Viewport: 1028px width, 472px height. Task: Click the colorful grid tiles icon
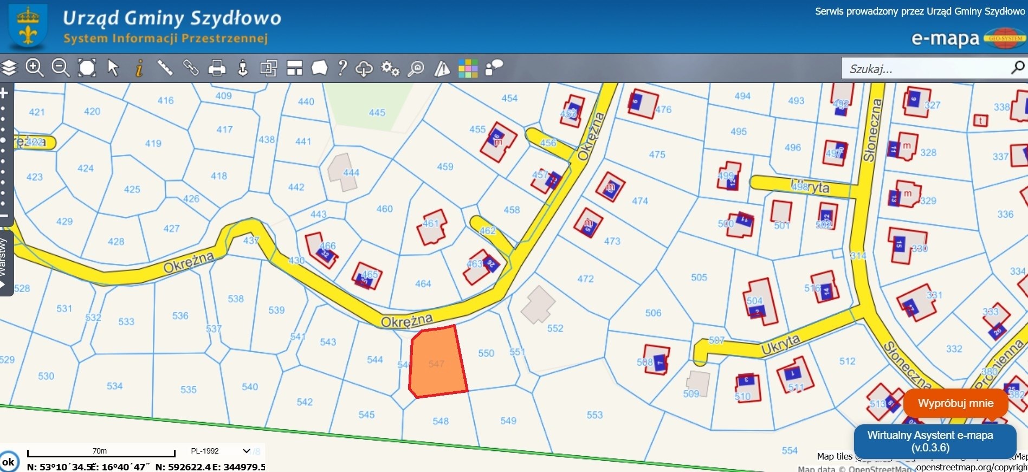(x=468, y=68)
